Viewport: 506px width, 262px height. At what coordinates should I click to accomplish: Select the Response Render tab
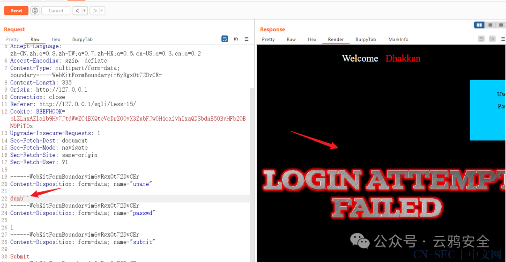coord(336,39)
